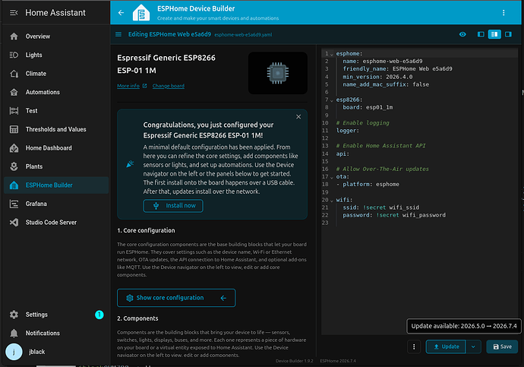
Task: Click the Climate sidebar icon
Action: (14, 74)
